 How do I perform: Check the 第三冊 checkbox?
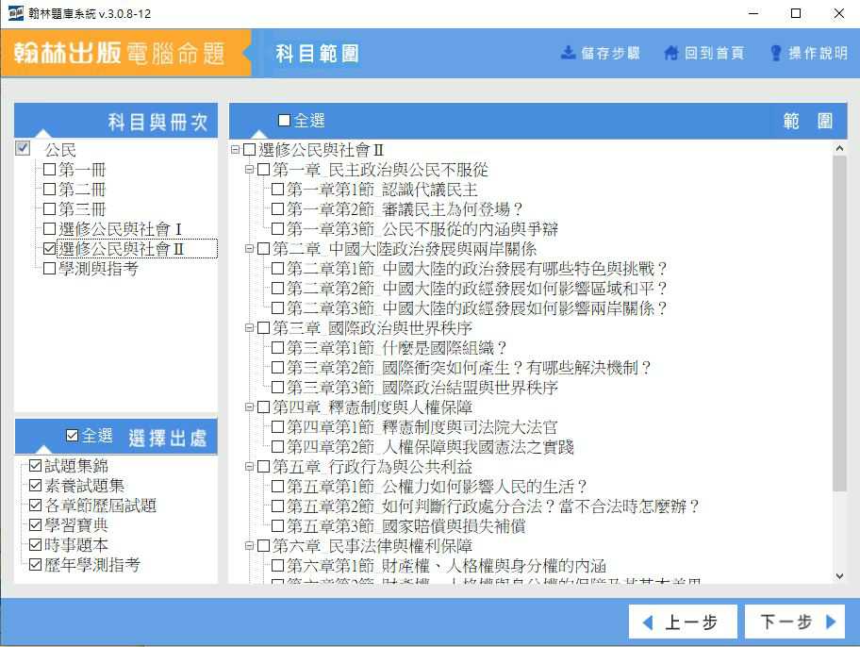(49, 209)
